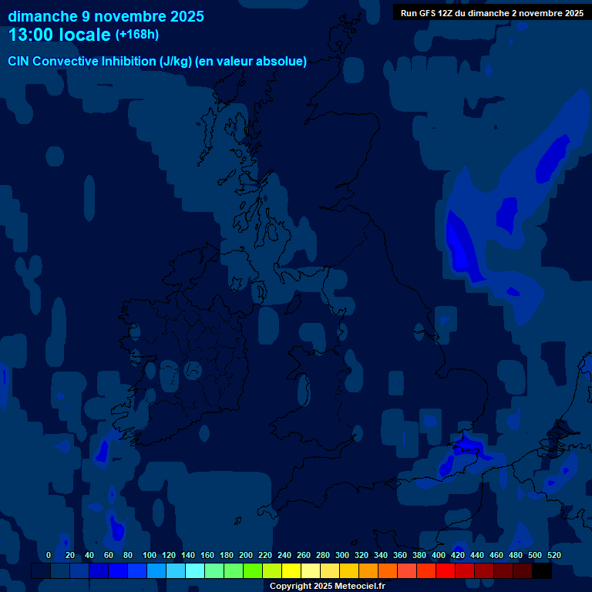Select the cyan legend swatch between 140 and 160
The image size is (592, 592).
point(195,571)
